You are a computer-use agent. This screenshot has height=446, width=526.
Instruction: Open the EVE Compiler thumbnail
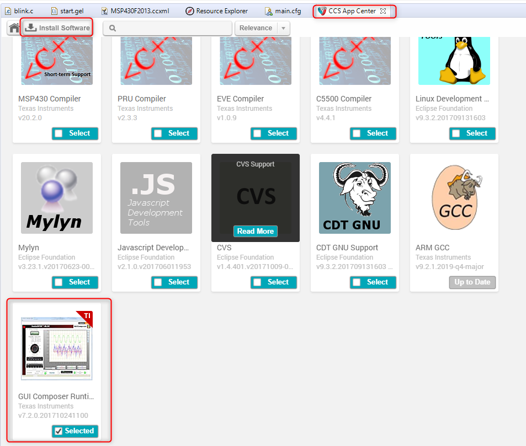256,61
